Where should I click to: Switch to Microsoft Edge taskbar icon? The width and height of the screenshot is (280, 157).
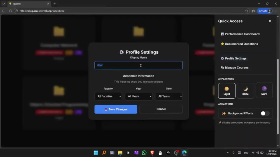(184, 153)
